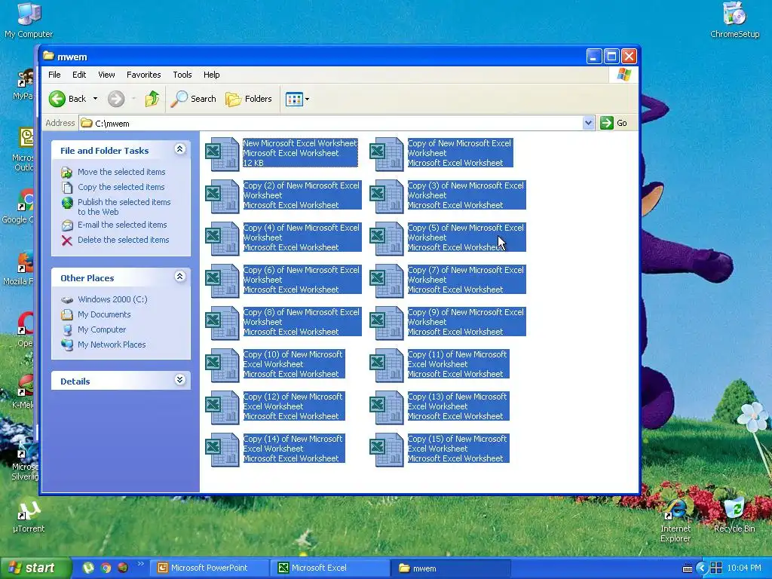Show hidden tray icons arrow
The width and height of the screenshot is (772, 579).
(x=702, y=568)
